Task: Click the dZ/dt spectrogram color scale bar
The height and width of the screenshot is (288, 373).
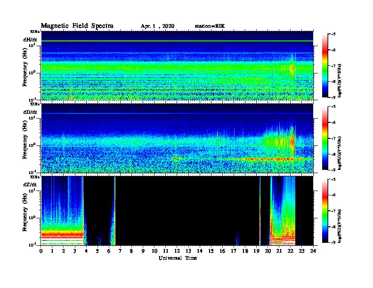Action: pos(324,211)
